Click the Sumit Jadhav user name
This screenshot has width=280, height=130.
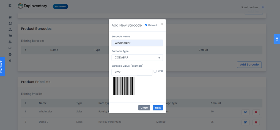click(250, 7)
